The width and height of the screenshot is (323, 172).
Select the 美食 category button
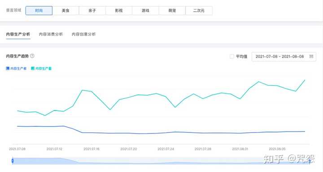tap(65, 10)
